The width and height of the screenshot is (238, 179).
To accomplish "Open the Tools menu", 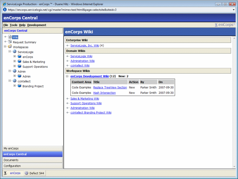I will 13,25.
